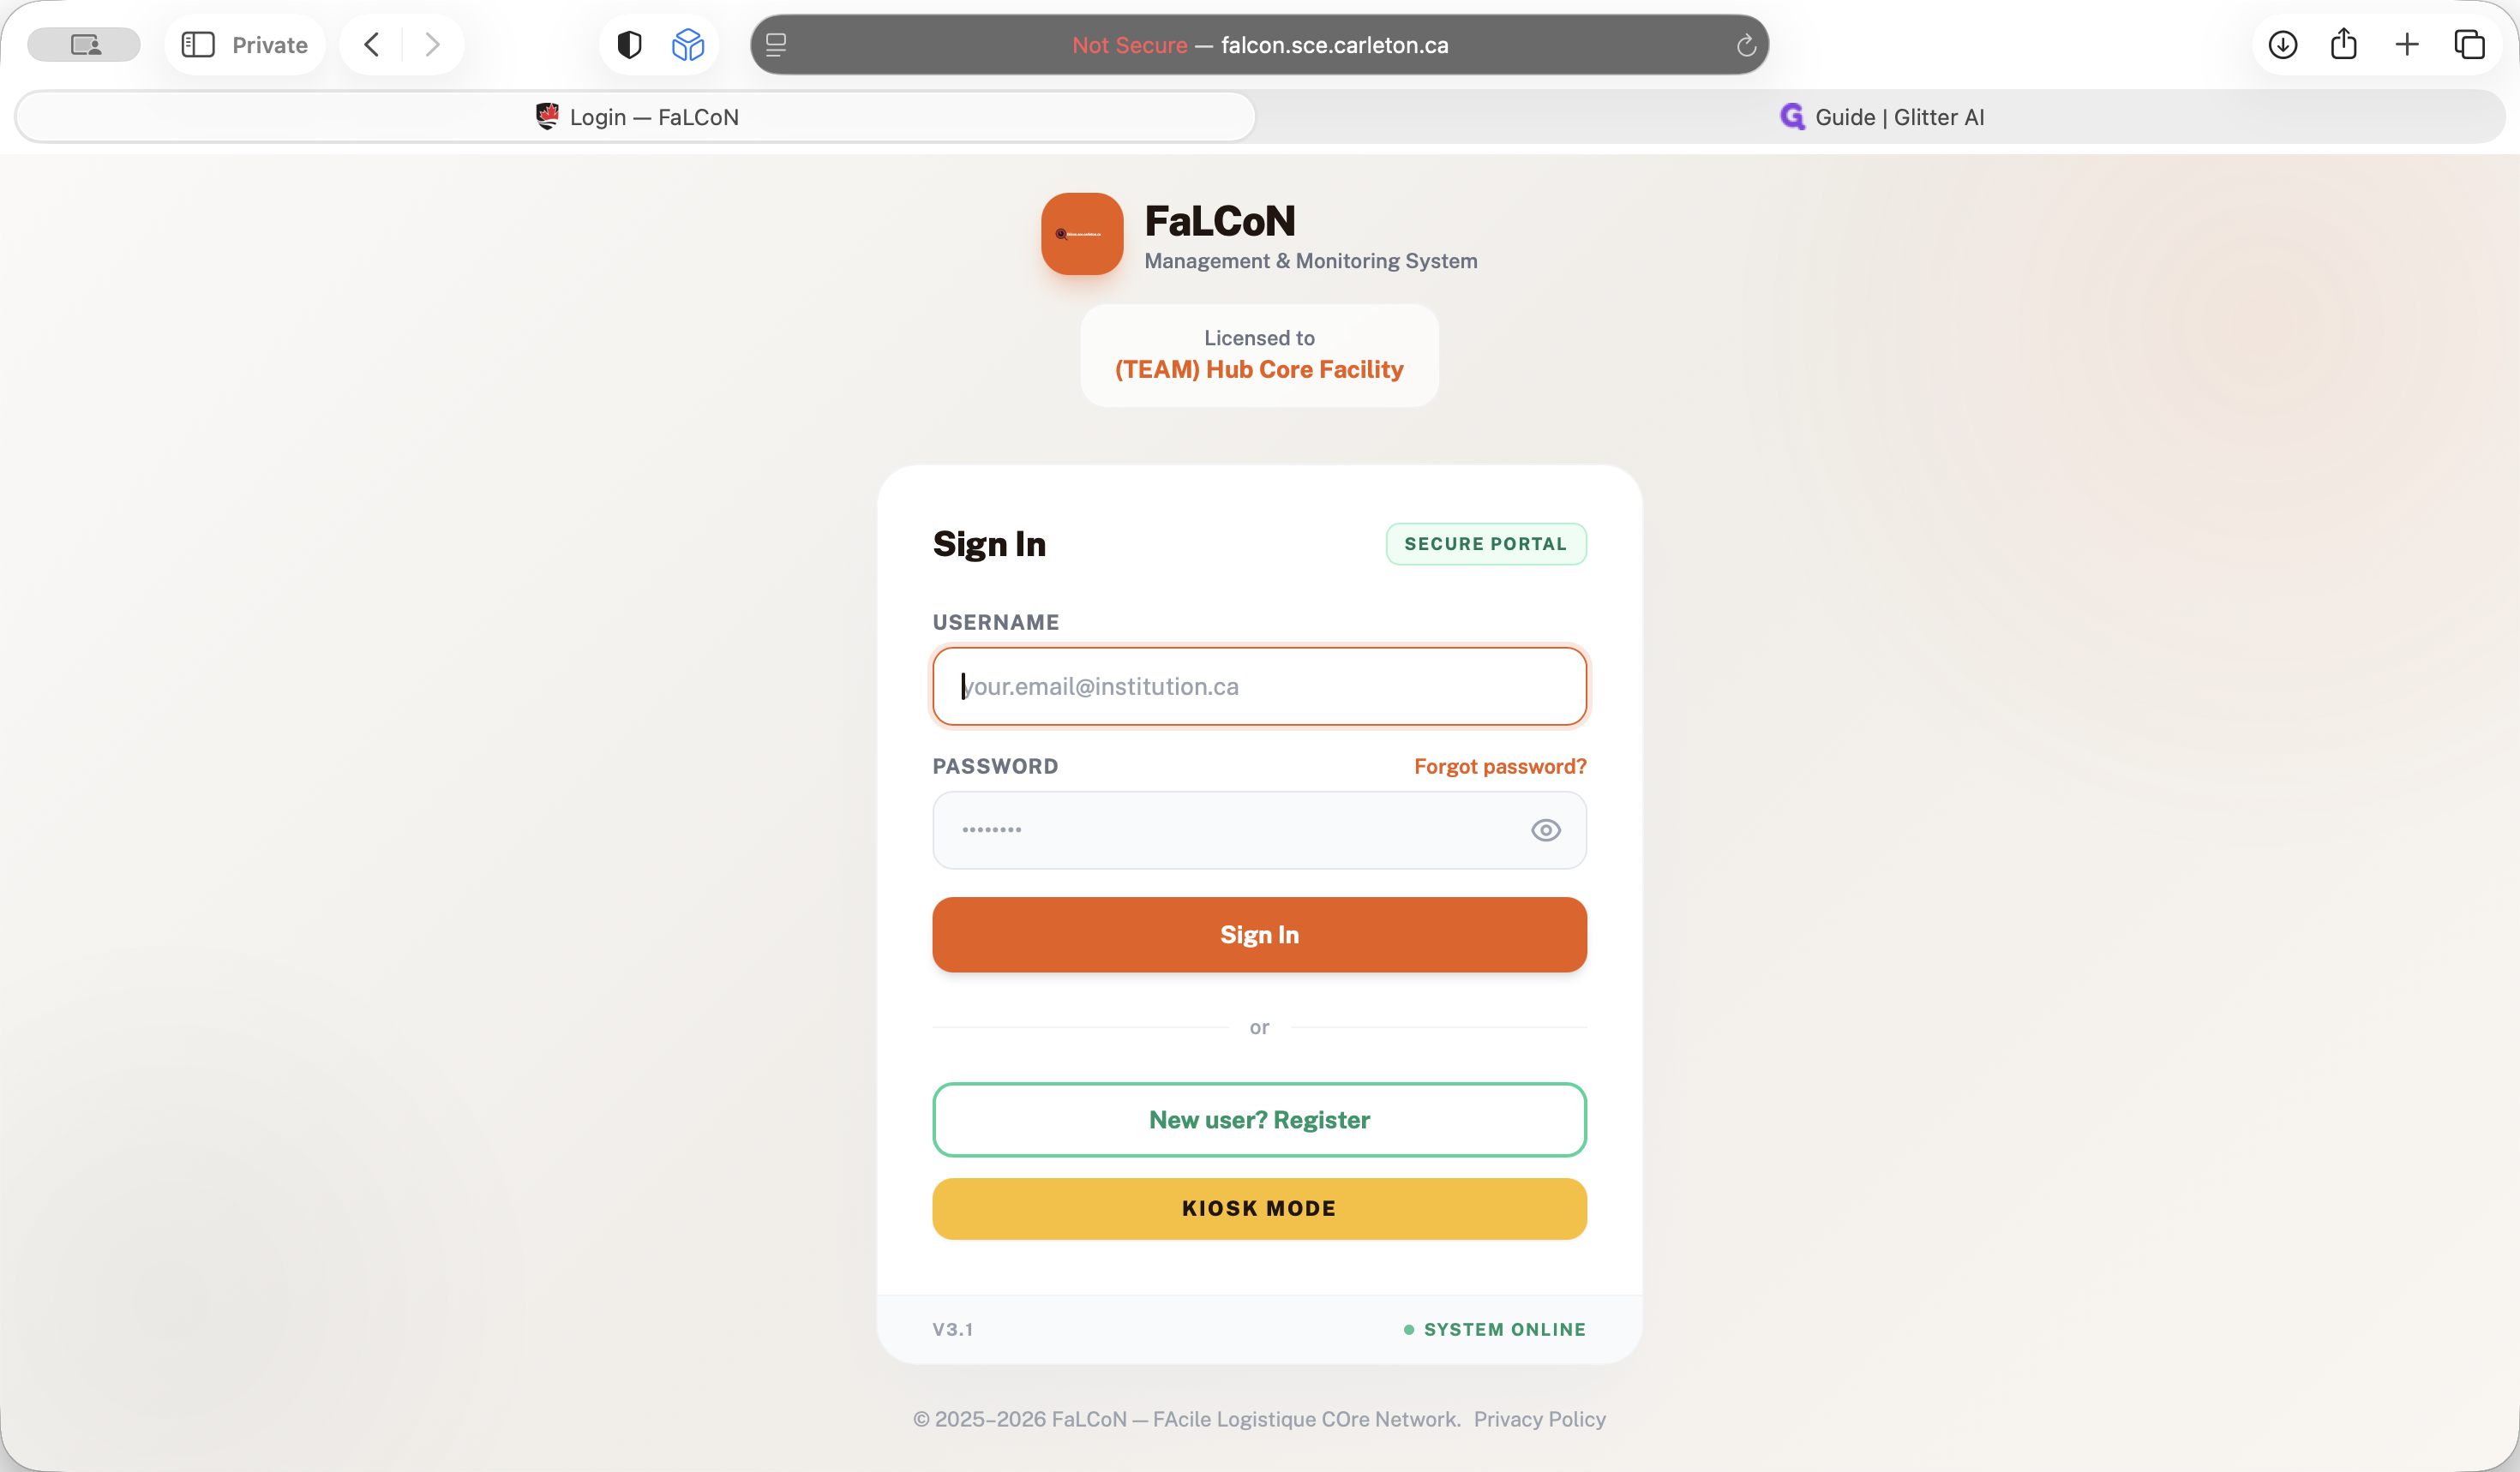Open the Privacy Policy link
Screen dimensions: 2520x1472
(x=1539, y=1419)
